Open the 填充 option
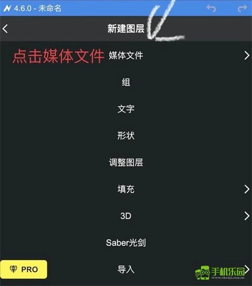252x286 pixels. pyautogui.click(x=126, y=189)
